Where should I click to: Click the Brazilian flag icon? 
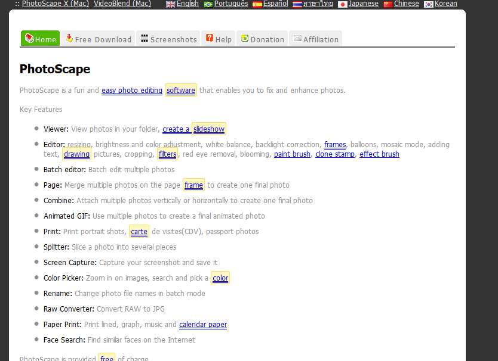(x=208, y=4)
